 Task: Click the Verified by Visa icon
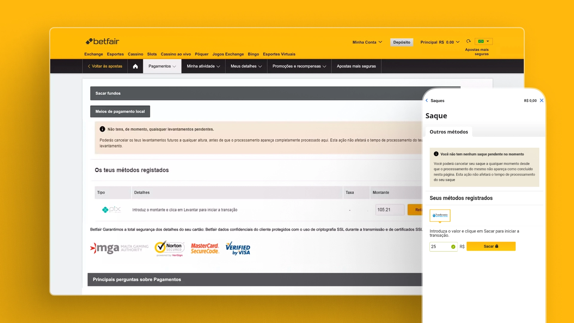238,248
